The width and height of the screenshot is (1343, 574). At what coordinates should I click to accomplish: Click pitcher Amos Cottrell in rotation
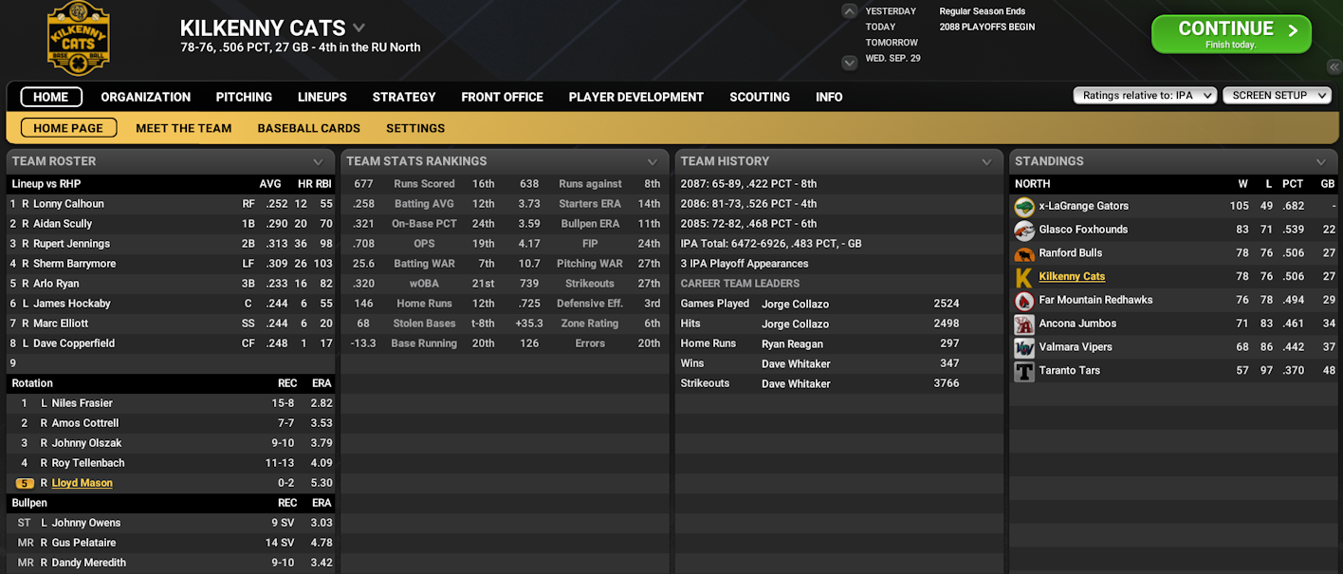(x=85, y=423)
